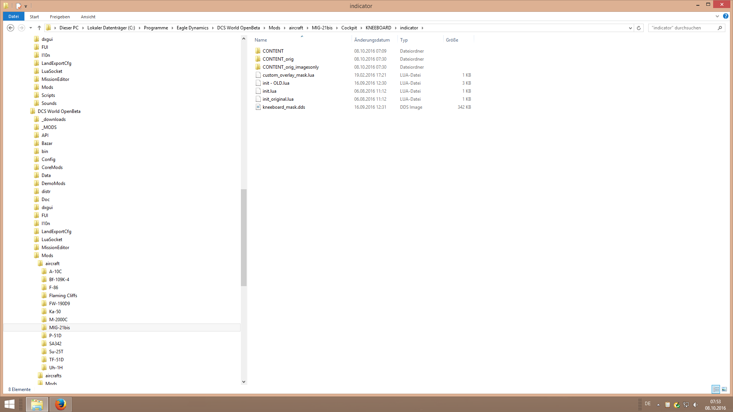The height and width of the screenshot is (412, 733).
Task: Click the tree scroll up arrow
Action: click(x=244, y=39)
